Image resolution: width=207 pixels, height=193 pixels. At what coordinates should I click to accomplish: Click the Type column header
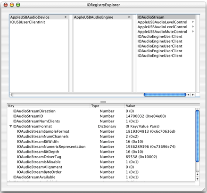[x=108, y=106]
